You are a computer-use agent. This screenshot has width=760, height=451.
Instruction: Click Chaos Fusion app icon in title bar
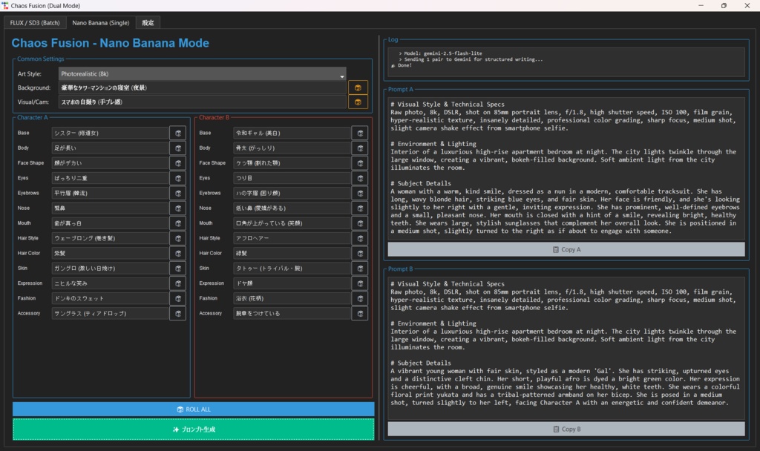[5, 6]
